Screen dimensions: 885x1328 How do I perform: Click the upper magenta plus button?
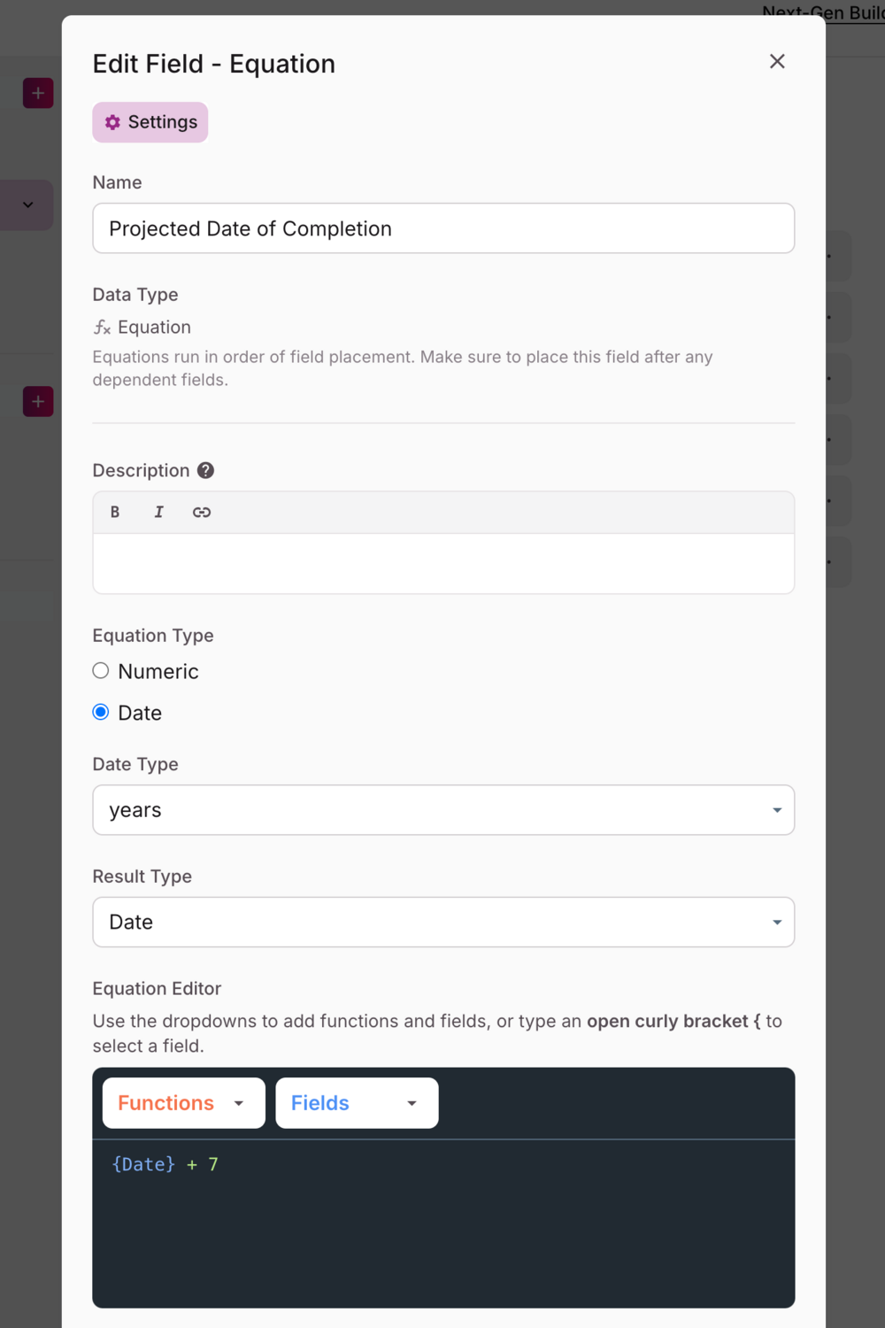38,93
